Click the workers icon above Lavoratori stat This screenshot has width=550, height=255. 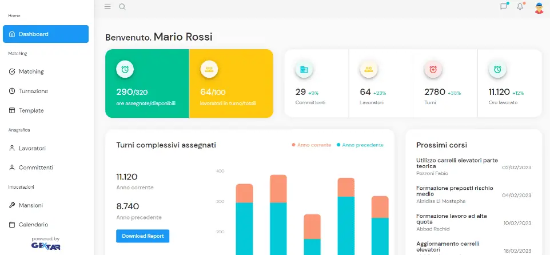click(x=368, y=69)
